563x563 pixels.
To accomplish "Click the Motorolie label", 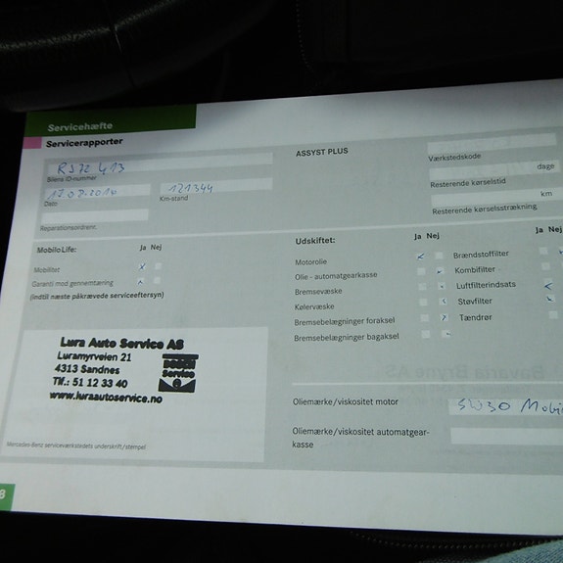I will (311, 262).
